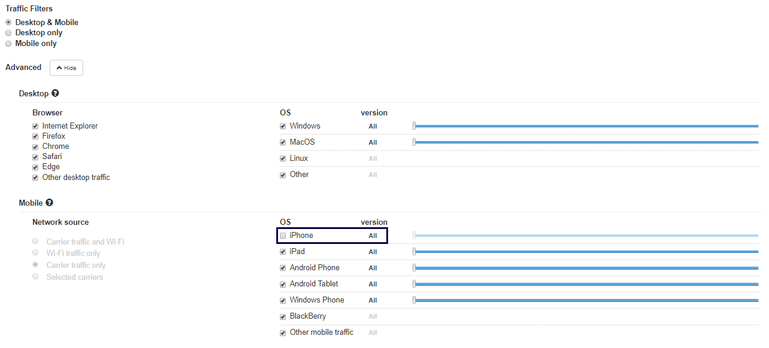Choose Desktop & Mobile traffic filter
769x348 pixels.
click(x=8, y=22)
